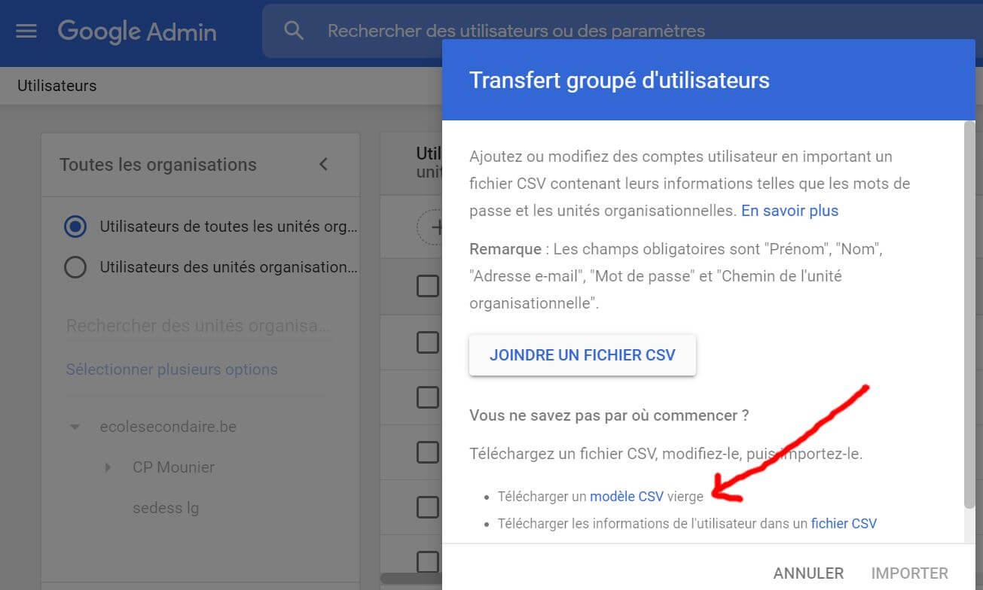This screenshot has height=590, width=983.
Task: Select CP Mounier organisational unit
Action: pyautogui.click(x=173, y=467)
